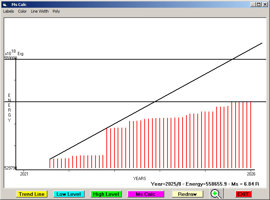
Task: Click the red EXIT button
Action: [x=243, y=194]
